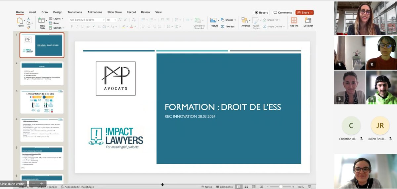Open the Review tab
Screen dimensions: 397x189
coord(146,12)
